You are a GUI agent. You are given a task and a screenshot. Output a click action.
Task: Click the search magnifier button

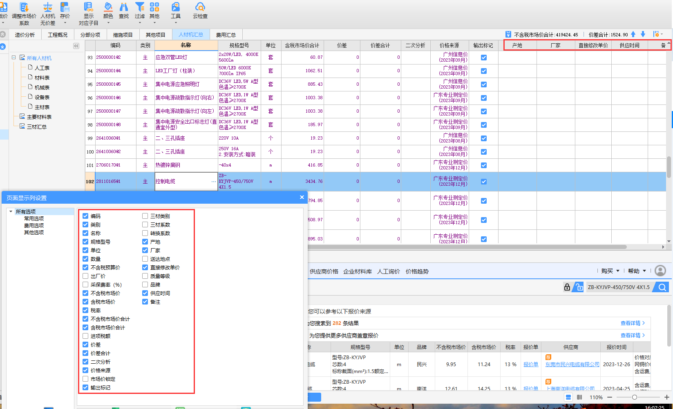[662, 287]
